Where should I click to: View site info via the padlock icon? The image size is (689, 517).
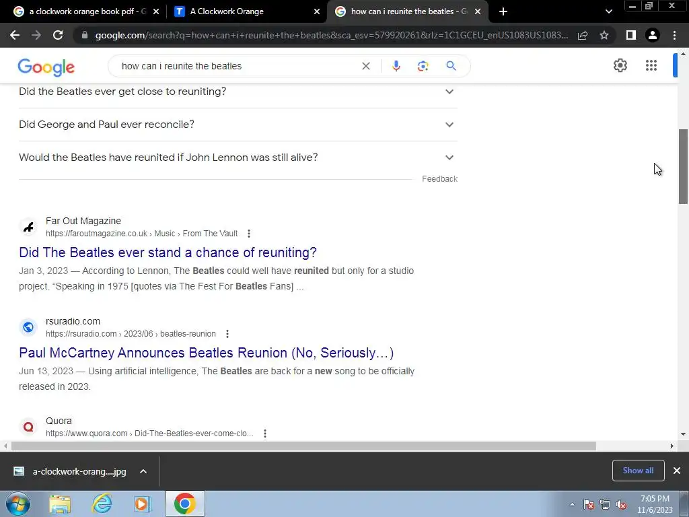pyautogui.click(x=85, y=35)
